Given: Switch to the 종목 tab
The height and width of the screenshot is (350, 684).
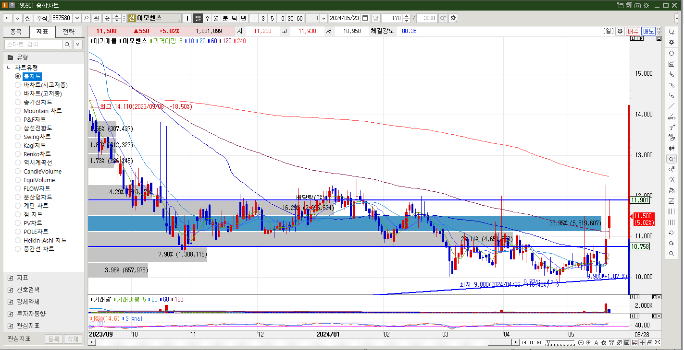Looking at the screenshot, I should tap(16, 32).
